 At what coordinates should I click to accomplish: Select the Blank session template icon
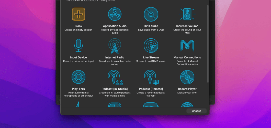coord(78,14)
